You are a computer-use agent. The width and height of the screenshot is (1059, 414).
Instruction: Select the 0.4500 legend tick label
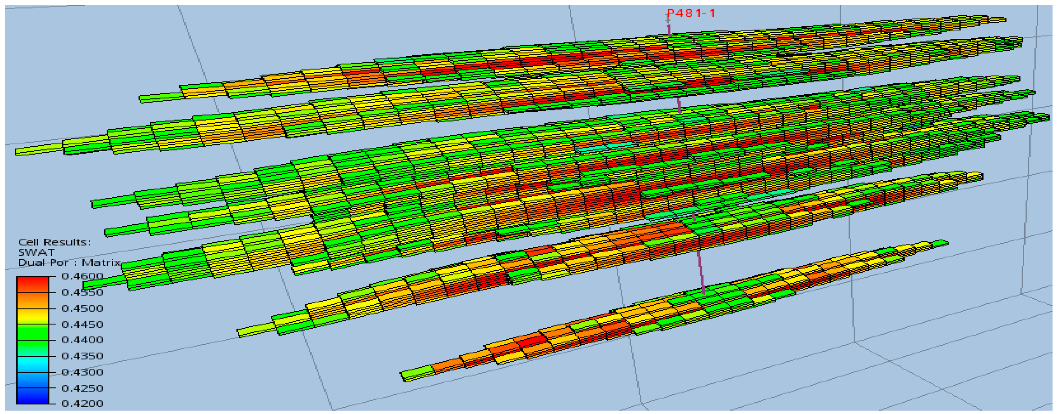(x=82, y=308)
